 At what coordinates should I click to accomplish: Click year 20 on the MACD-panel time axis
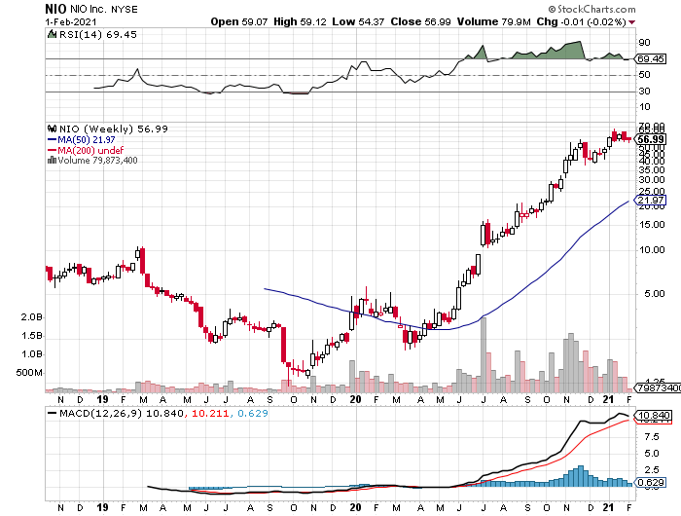coord(356,507)
